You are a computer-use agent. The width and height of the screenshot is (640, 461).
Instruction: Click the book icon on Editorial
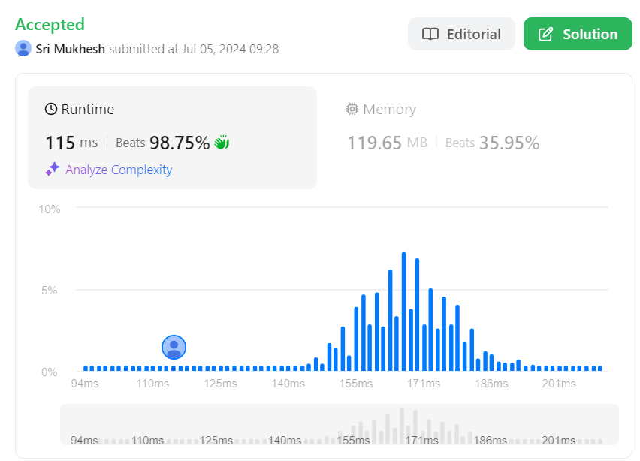click(430, 35)
